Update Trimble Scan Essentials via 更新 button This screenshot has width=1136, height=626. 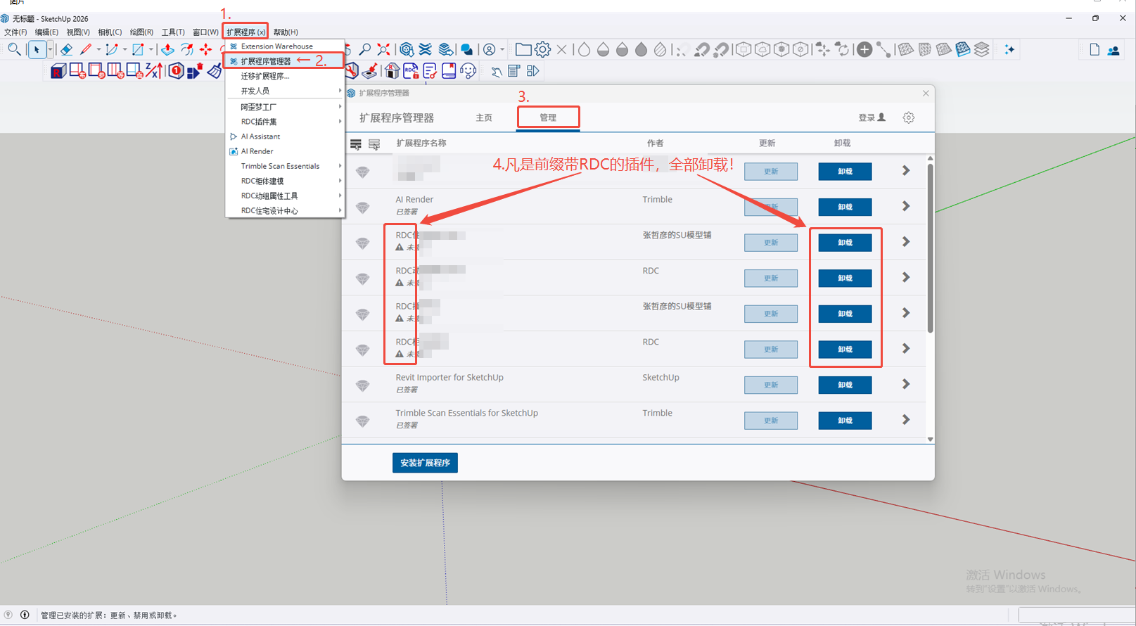(x=771, y=421)
